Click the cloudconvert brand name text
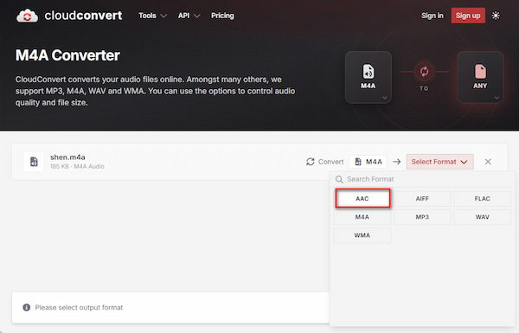 click(83, 16)
